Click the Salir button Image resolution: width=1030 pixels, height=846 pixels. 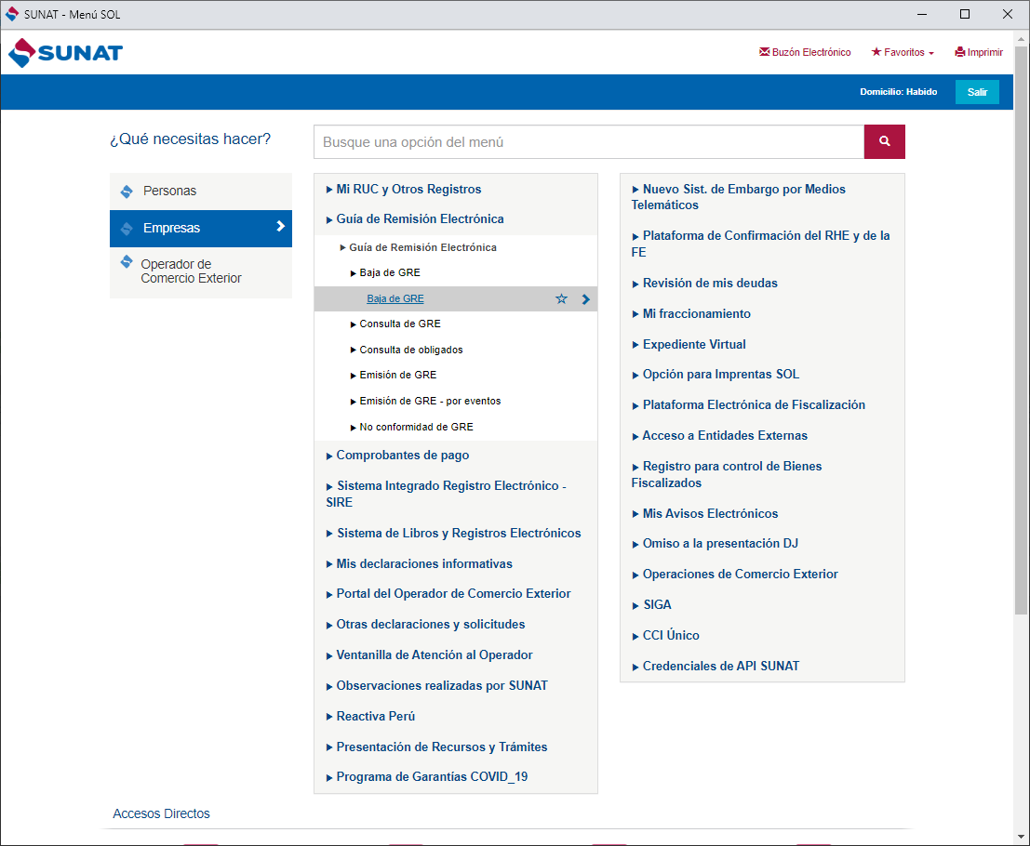point(977,92)
